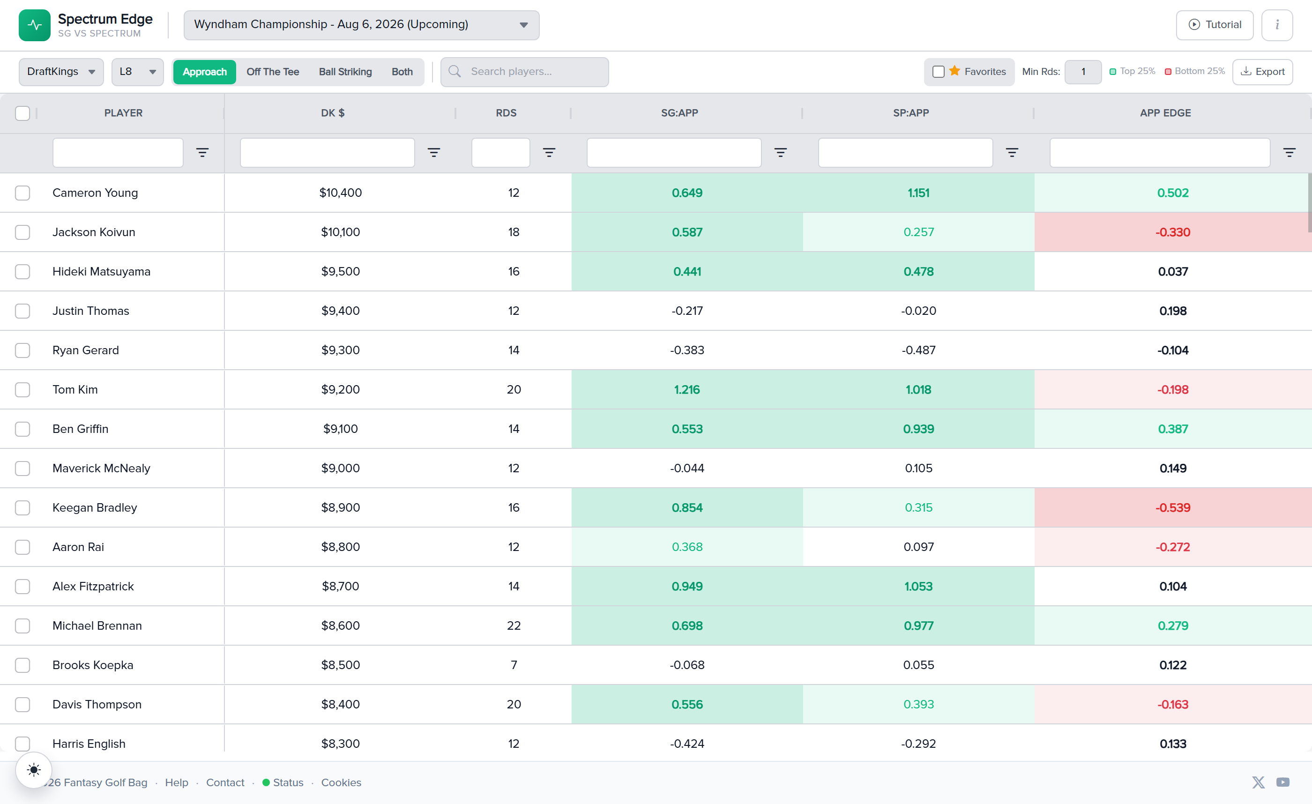Click the SP:APP column filter text box
The image size is (1312, 804).
(905, 153)
